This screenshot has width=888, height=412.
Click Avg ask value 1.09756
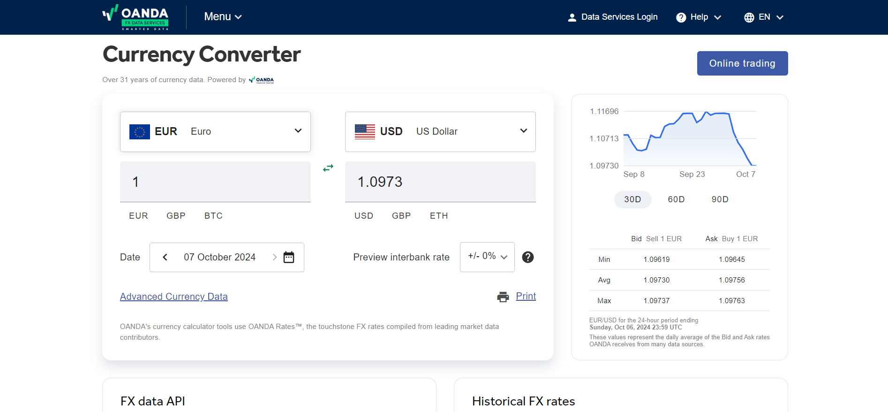click(731, 280)
